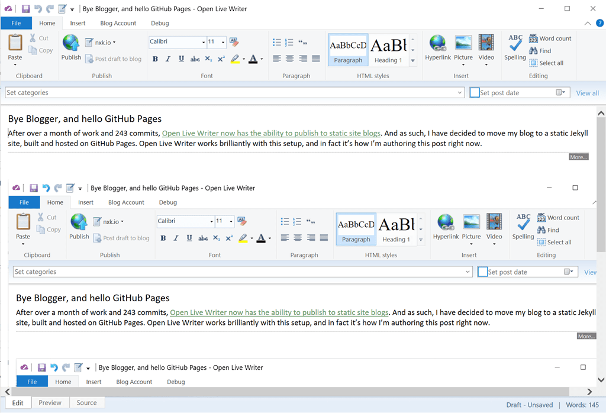Click the top View all link
Image resolution: width=606 pixels, height=413 pixels.
[x=587, y=93]
